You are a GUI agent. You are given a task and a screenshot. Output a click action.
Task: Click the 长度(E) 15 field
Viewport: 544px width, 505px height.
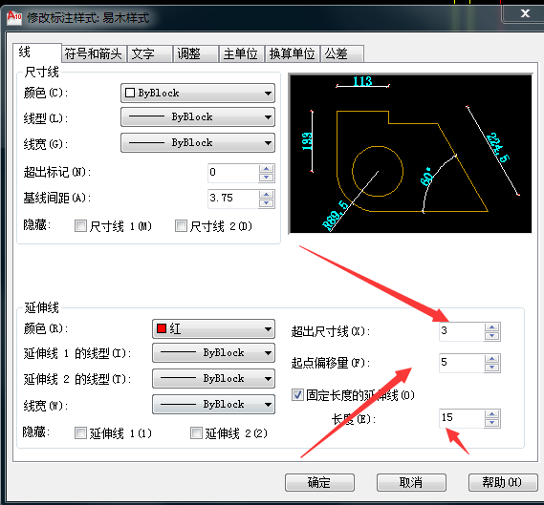pyautogui.click(x=462, y=418)
